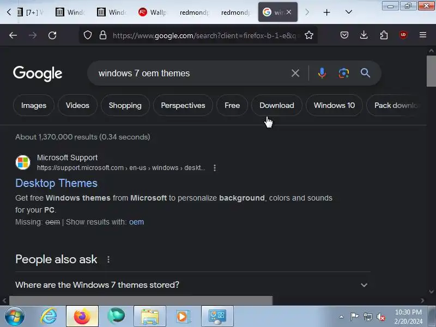Click the vertical scrollbar thumb

pyautogui.click(x=431, y=71)
